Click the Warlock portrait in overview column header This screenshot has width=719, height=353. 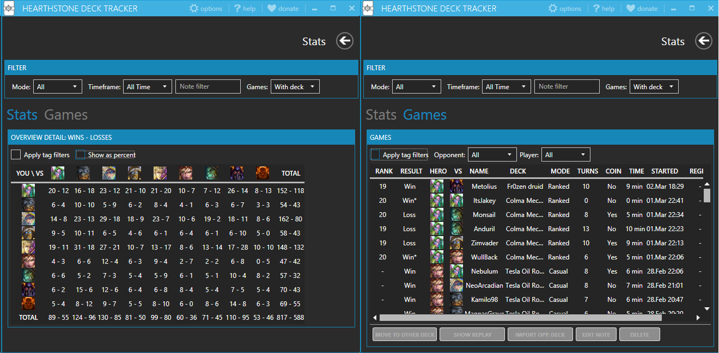click(x=237, y=173)
